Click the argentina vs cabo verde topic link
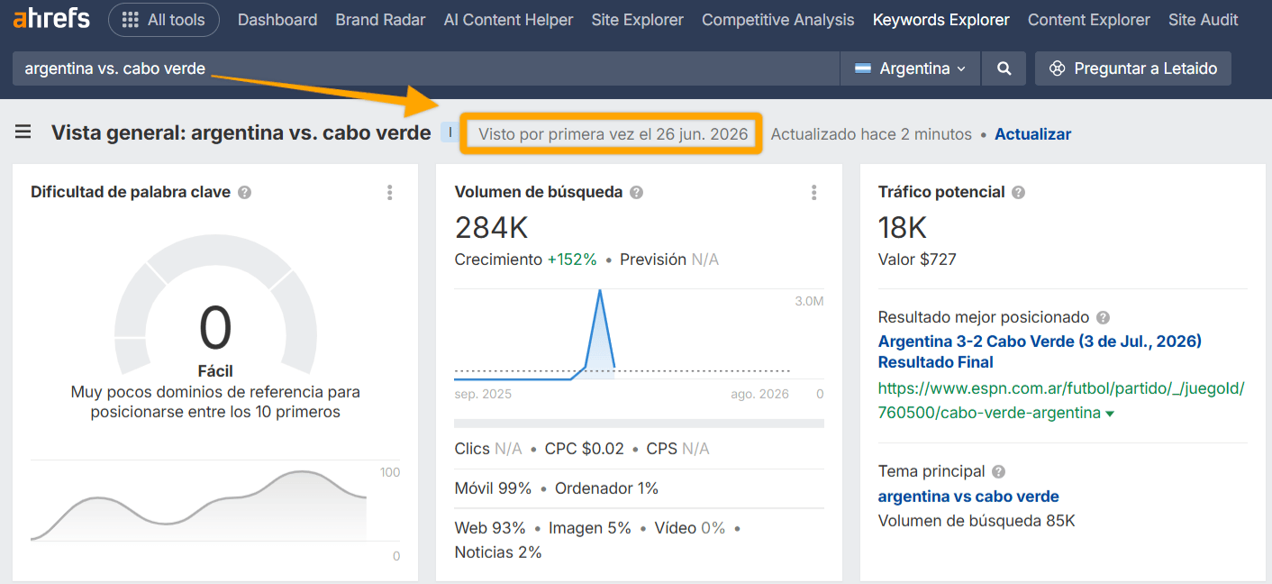 click(968, 497)
